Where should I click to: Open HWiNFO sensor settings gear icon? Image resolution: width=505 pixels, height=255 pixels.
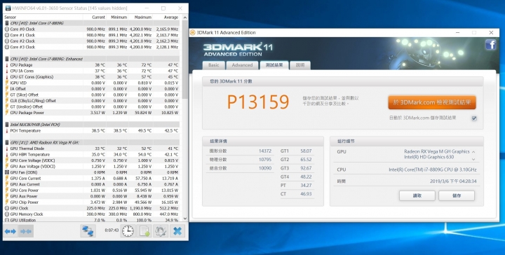161,231
